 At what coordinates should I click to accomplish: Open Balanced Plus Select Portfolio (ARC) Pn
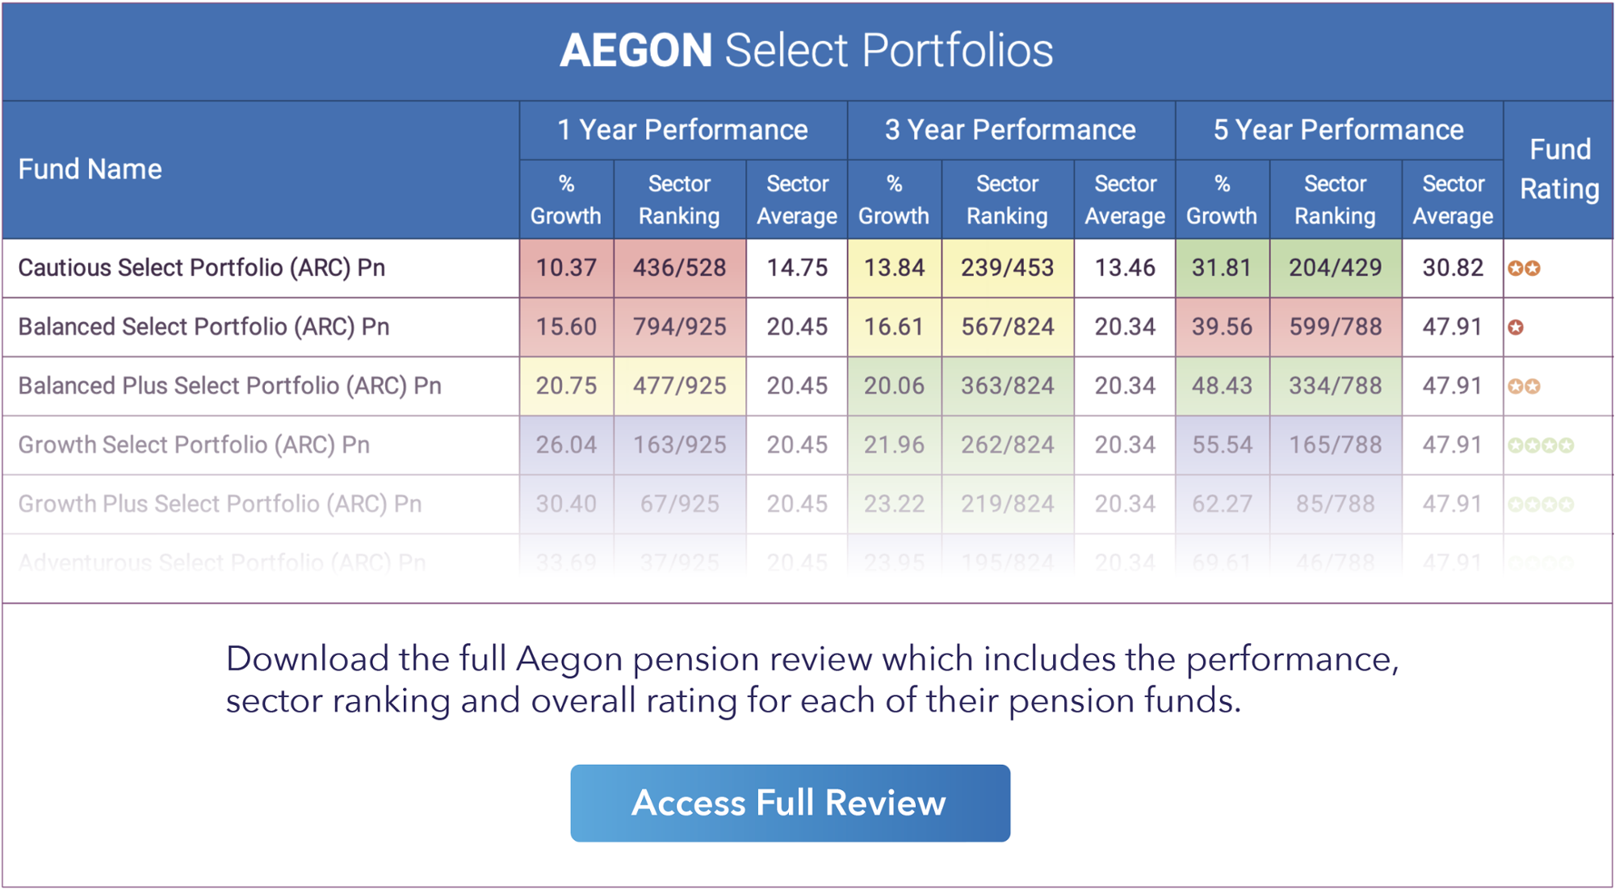pyautogui.click(x=229, y=386)
